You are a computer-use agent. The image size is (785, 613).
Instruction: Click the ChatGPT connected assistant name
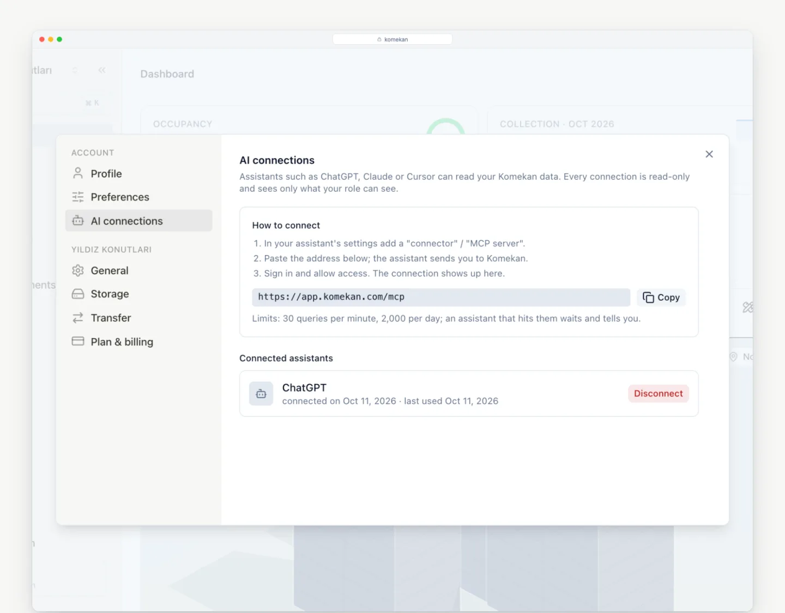pos(304,388)
